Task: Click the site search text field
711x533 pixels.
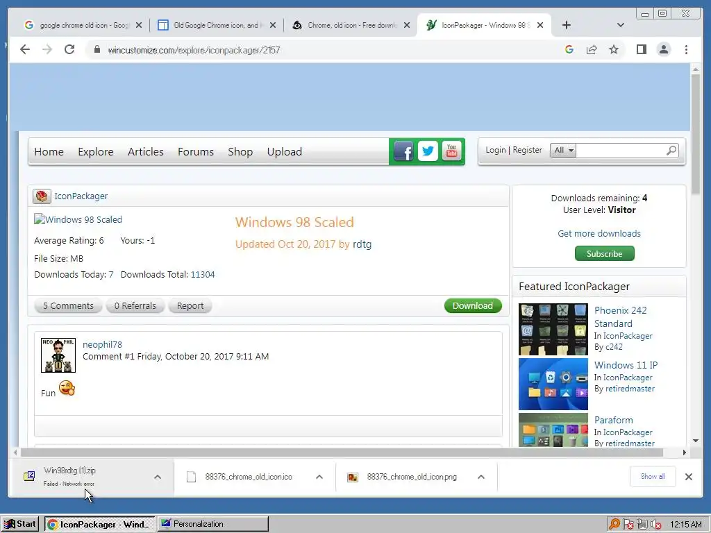Action: tap(620, 150)
